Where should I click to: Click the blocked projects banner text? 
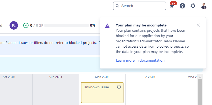point(50,43)
